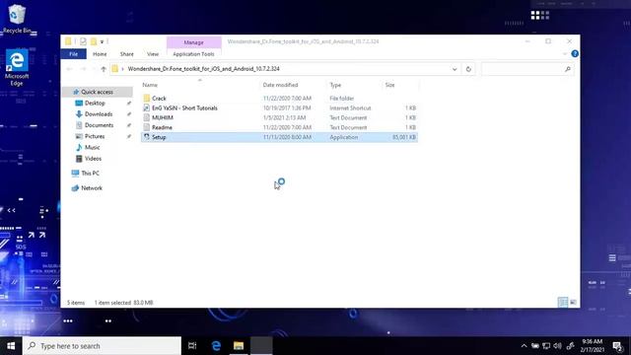This screenshot has width=631, height=355.
Task: Open the Windows Start menu
Action: tap(11, 346)
